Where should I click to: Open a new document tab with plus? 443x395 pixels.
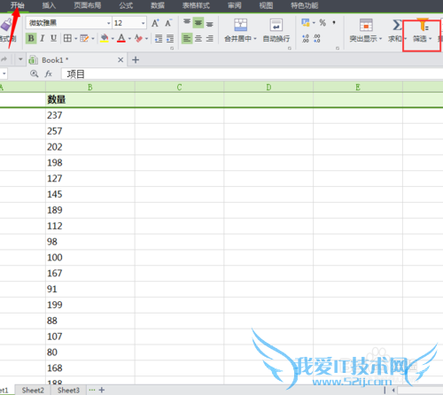136,60
